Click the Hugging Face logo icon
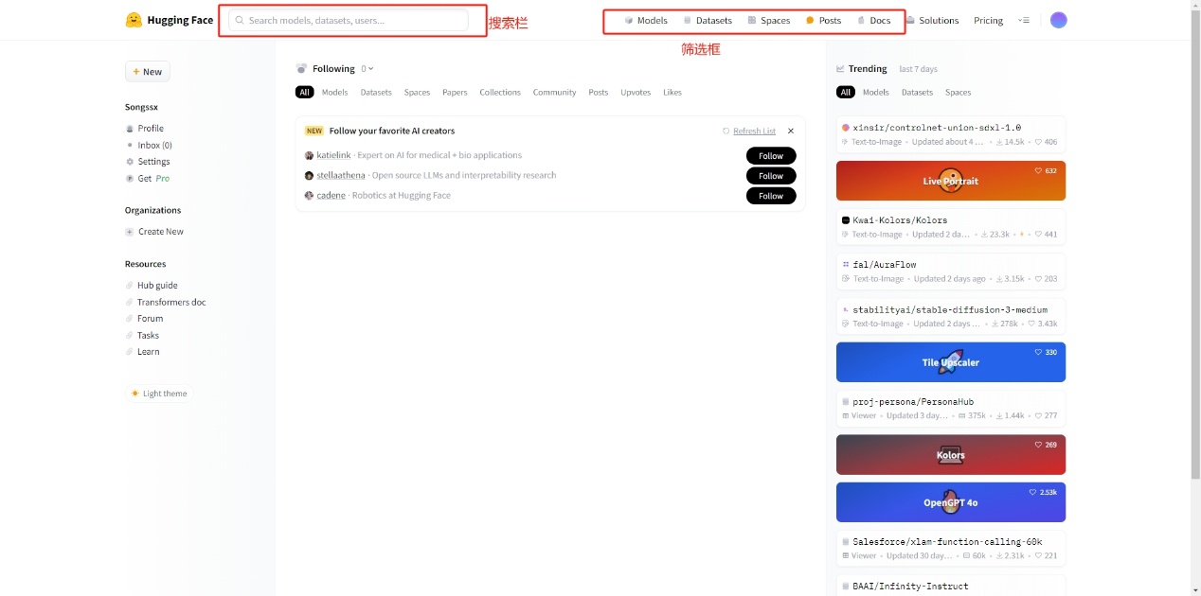Viewport: 1201px width, 596px height. coord(134,20)
